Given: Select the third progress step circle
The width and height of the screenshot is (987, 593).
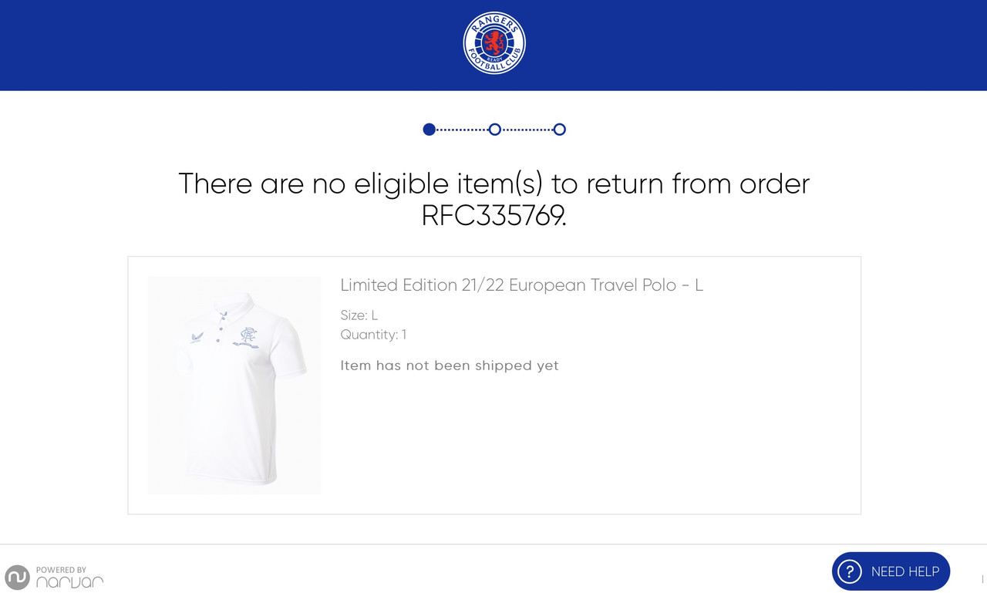Looking at the screenshot, I should coord(560,130).
